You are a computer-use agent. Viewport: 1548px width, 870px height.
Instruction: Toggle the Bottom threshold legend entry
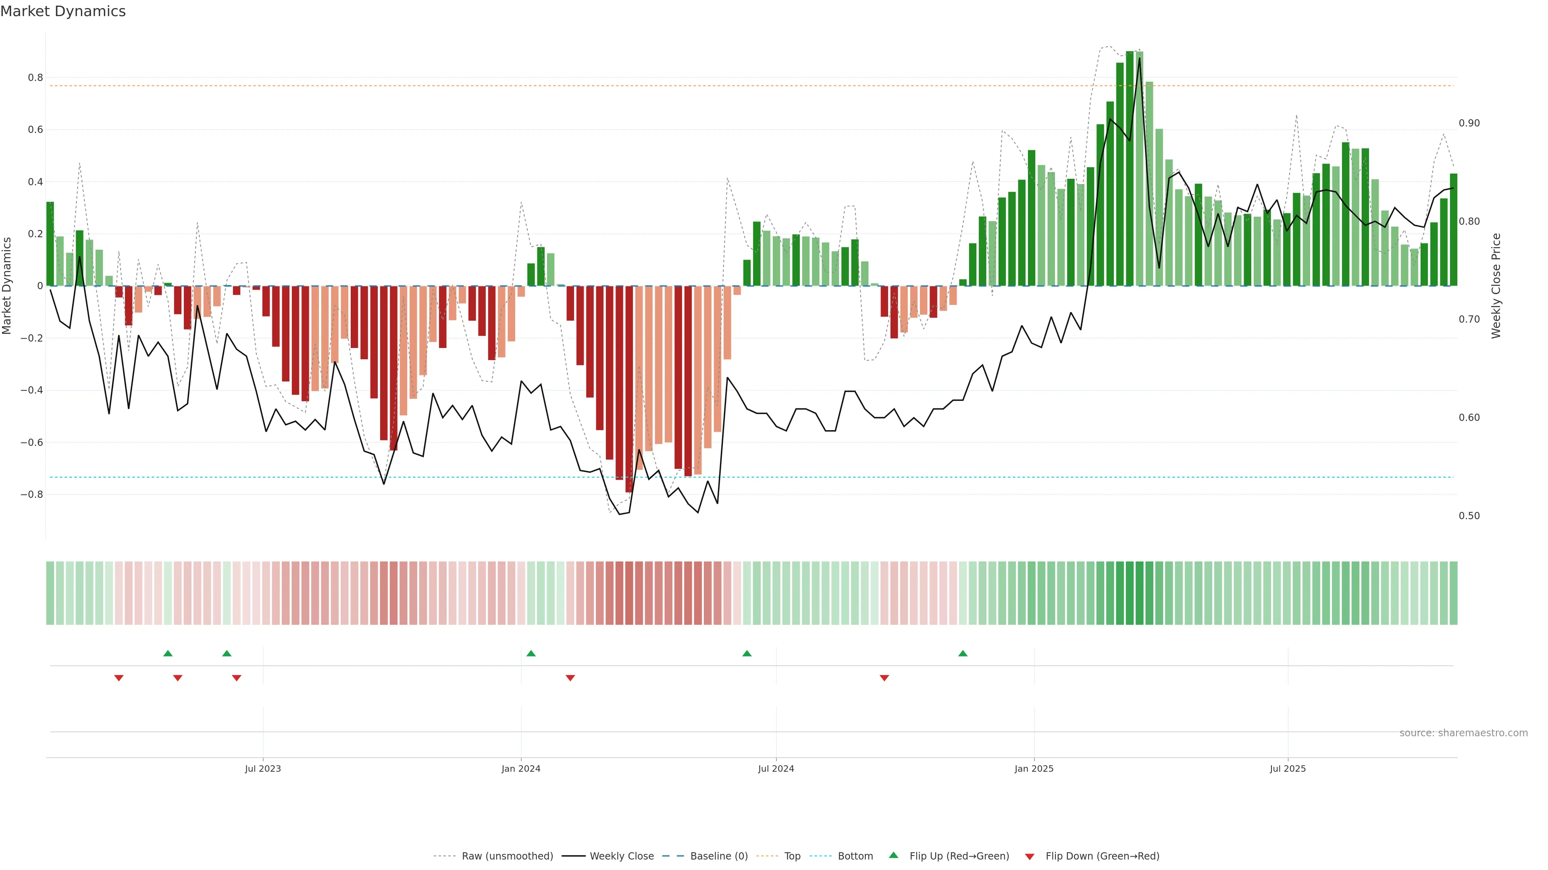click(x=855, y=856)
